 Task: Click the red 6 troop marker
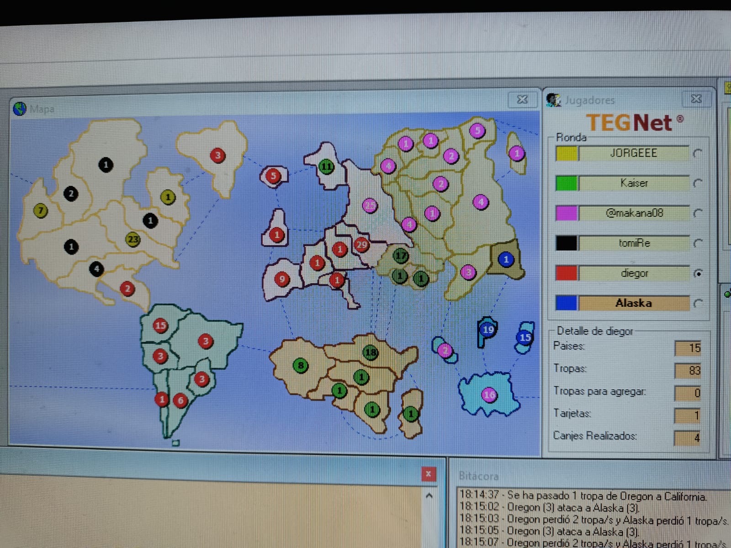[180, 400]
